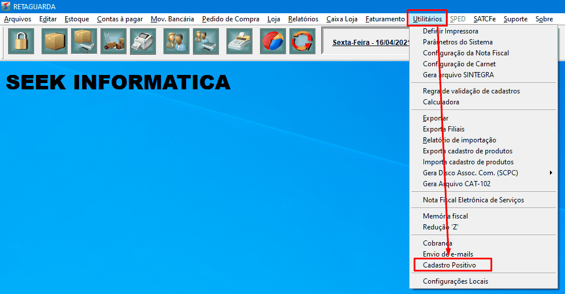This screenshot has height=294, width=565.
Task: Open the Faturamento menu
Action: click(x=385, y=19)
